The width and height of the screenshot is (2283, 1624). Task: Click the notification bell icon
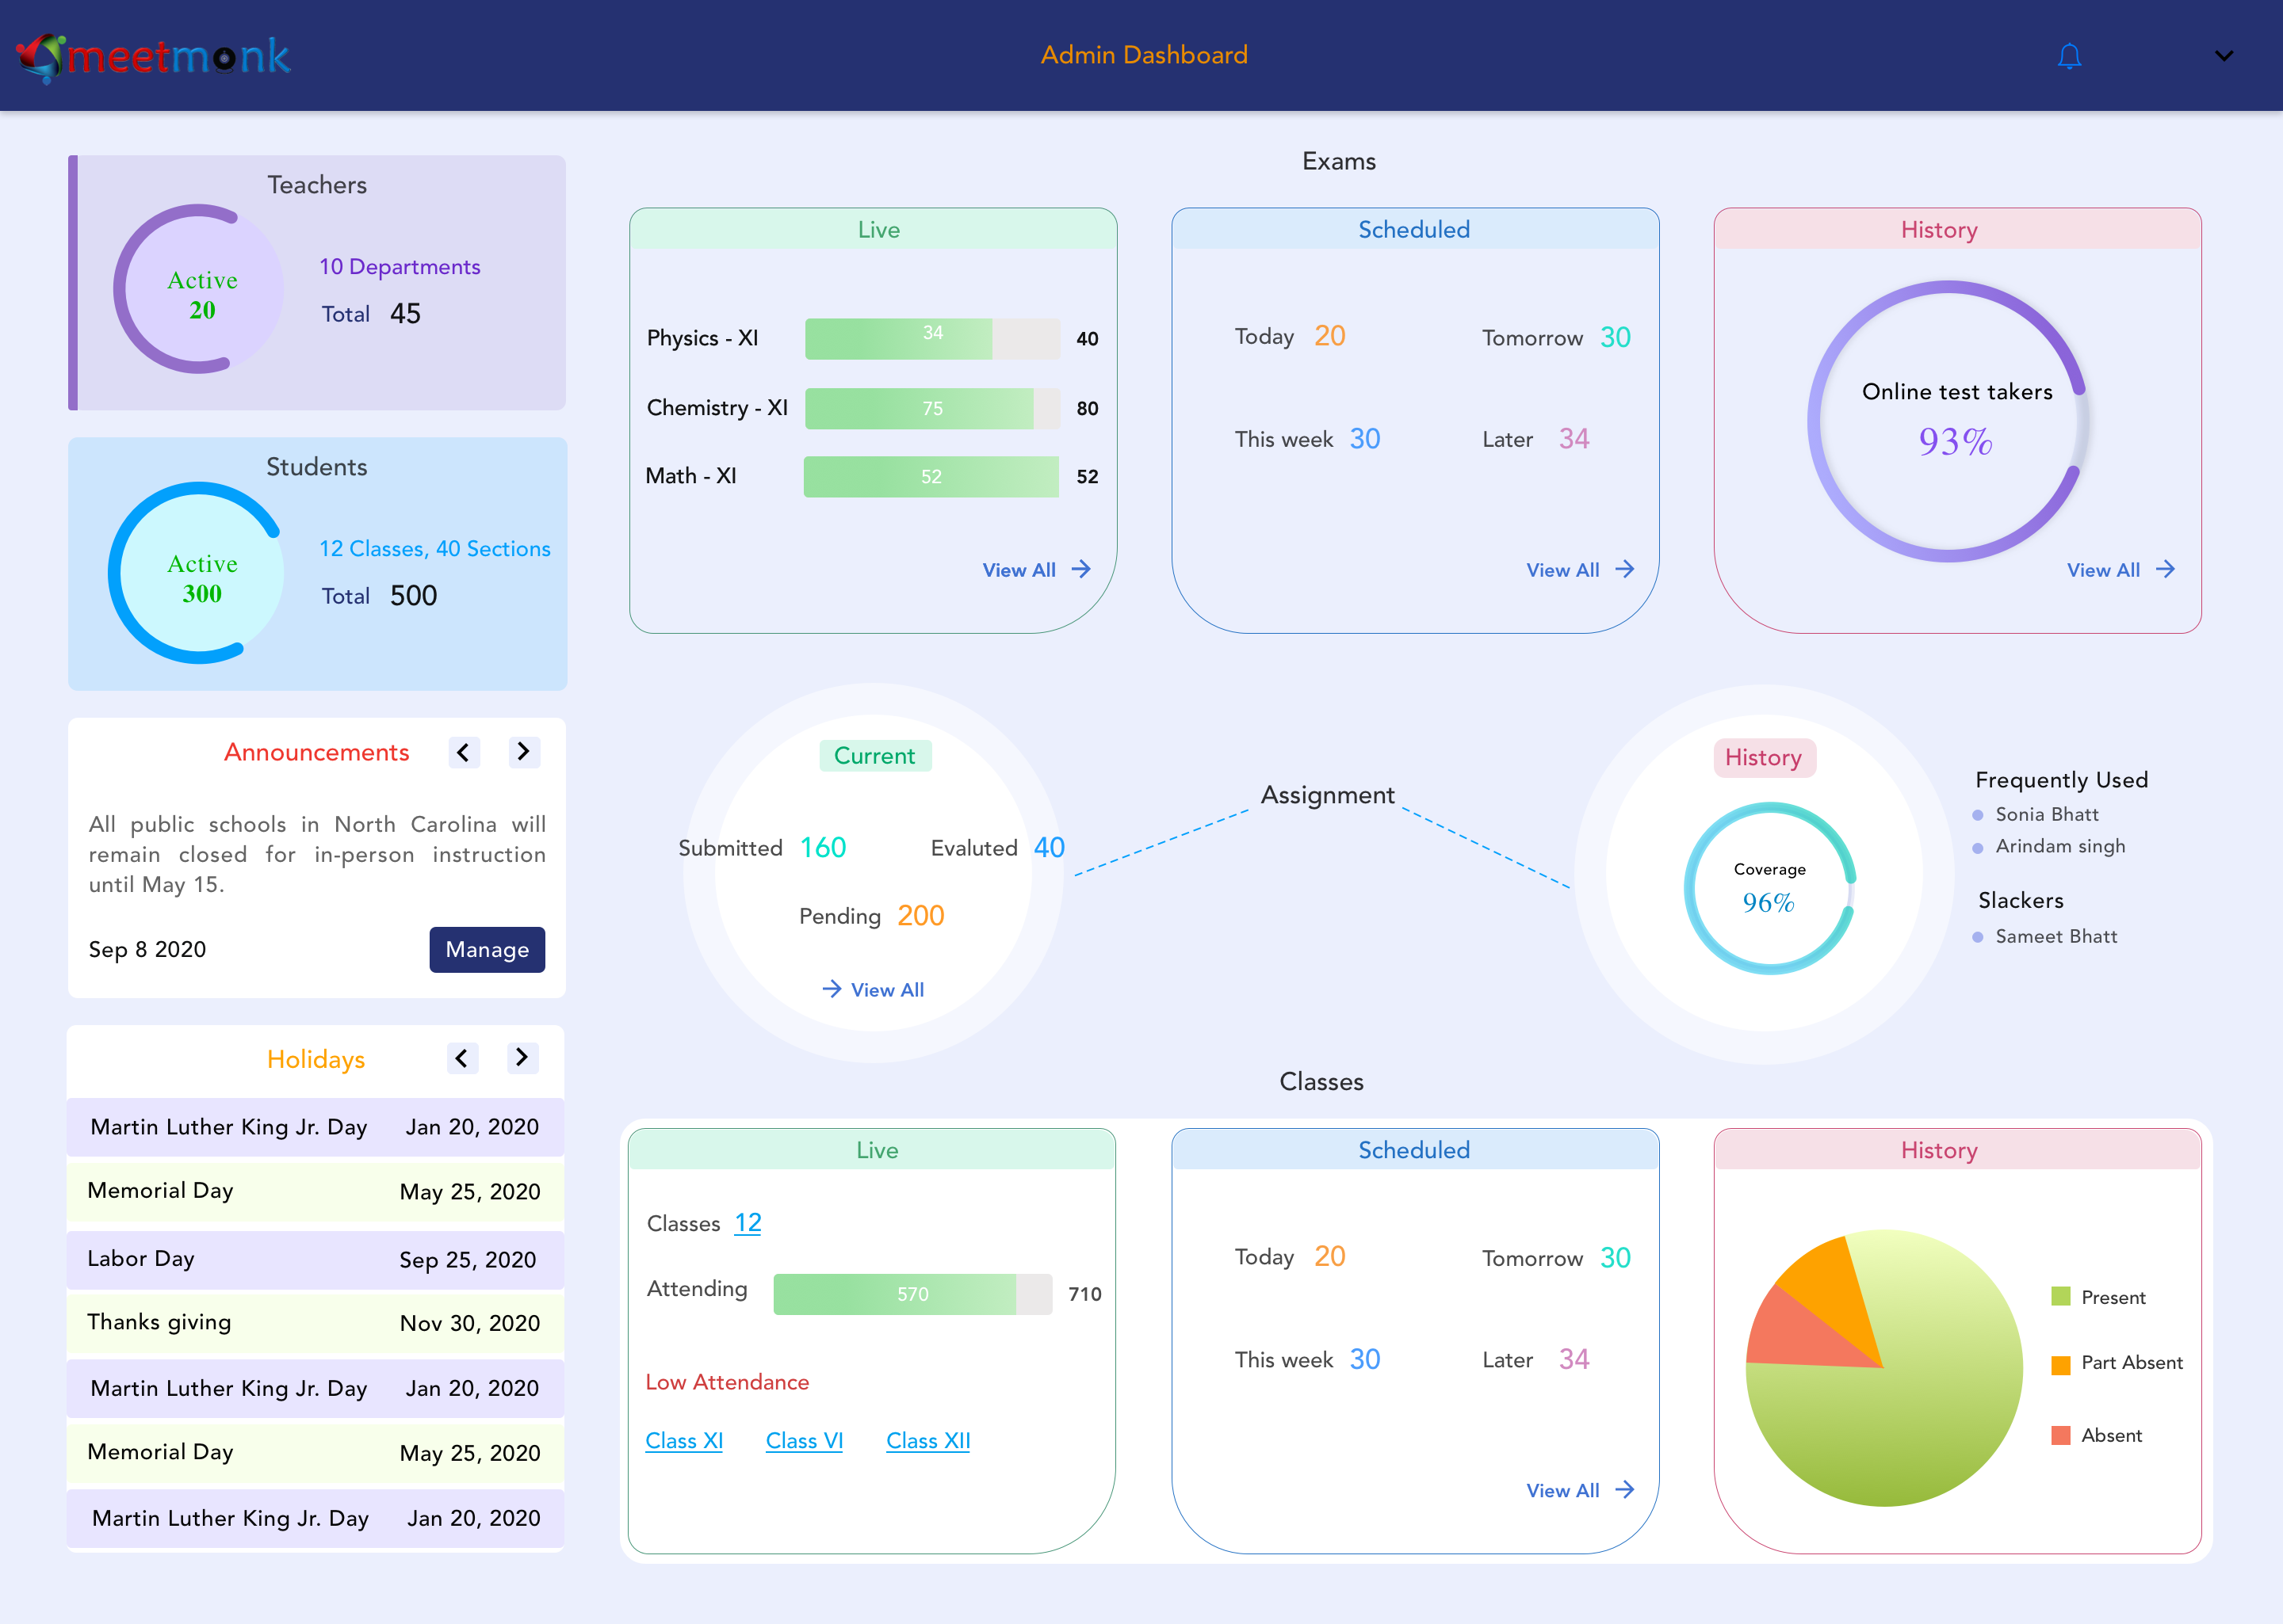coord(2069,56)
